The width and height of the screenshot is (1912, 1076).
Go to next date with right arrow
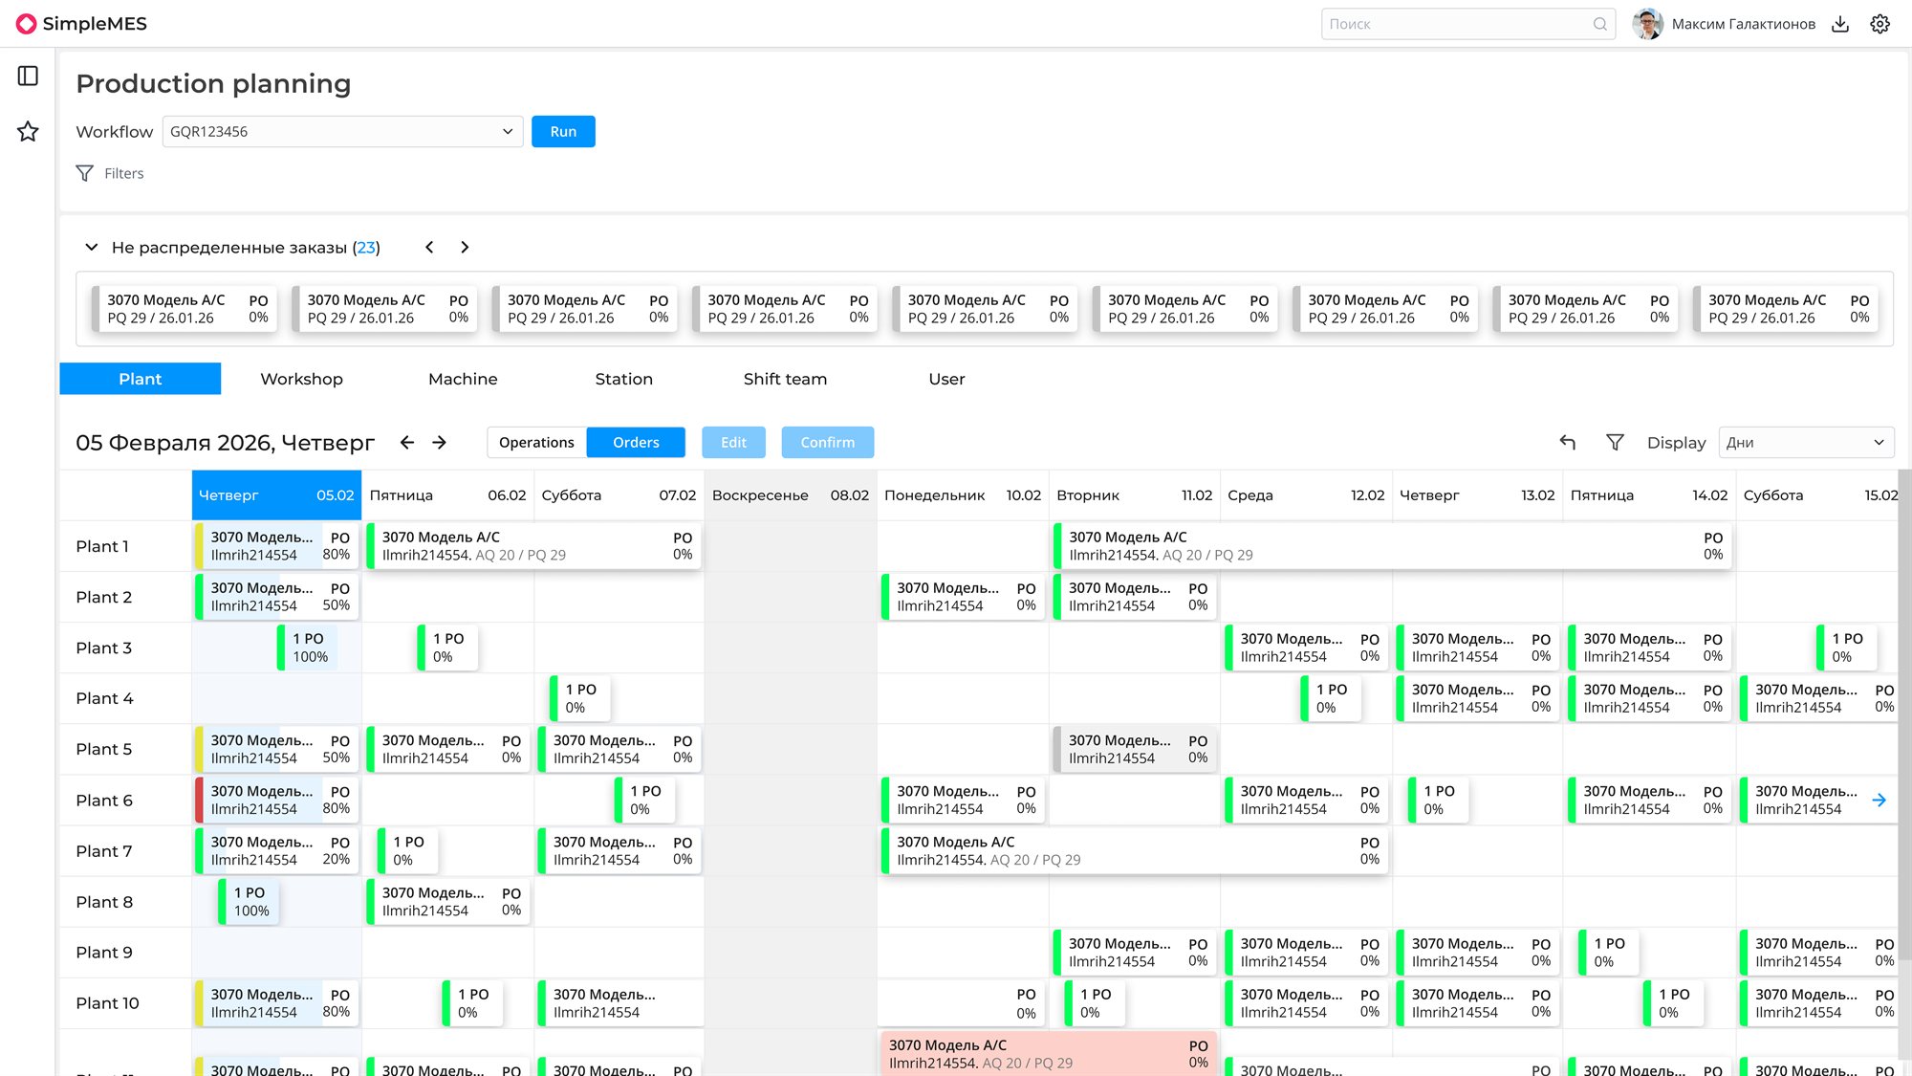(x=440, y=442)
